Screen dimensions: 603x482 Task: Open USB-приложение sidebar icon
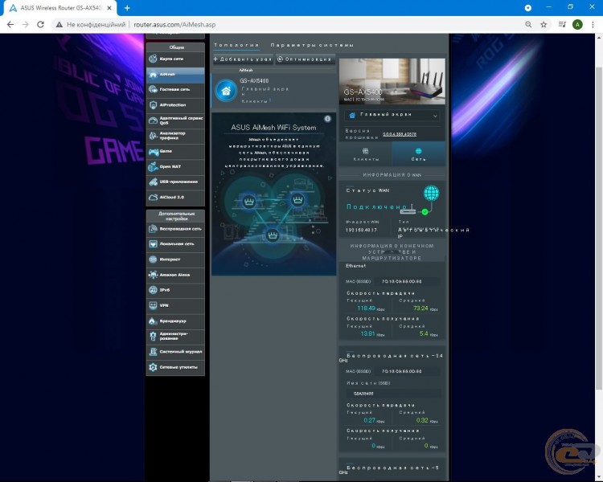tap(153, 182)
